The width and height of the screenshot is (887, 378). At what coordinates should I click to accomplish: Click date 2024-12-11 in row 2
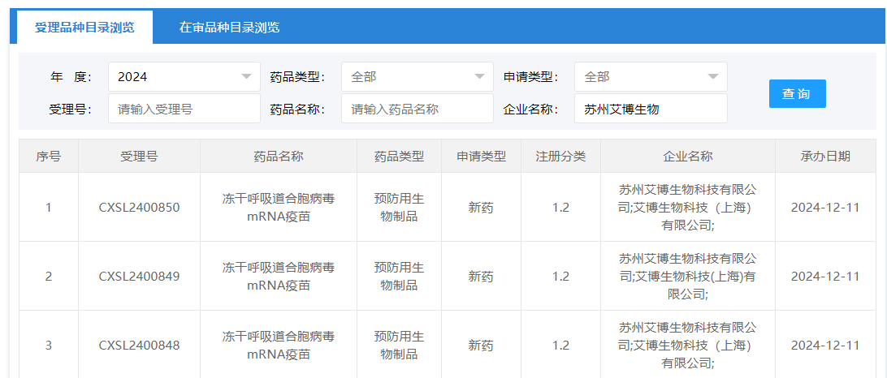(x=825, y=277)
